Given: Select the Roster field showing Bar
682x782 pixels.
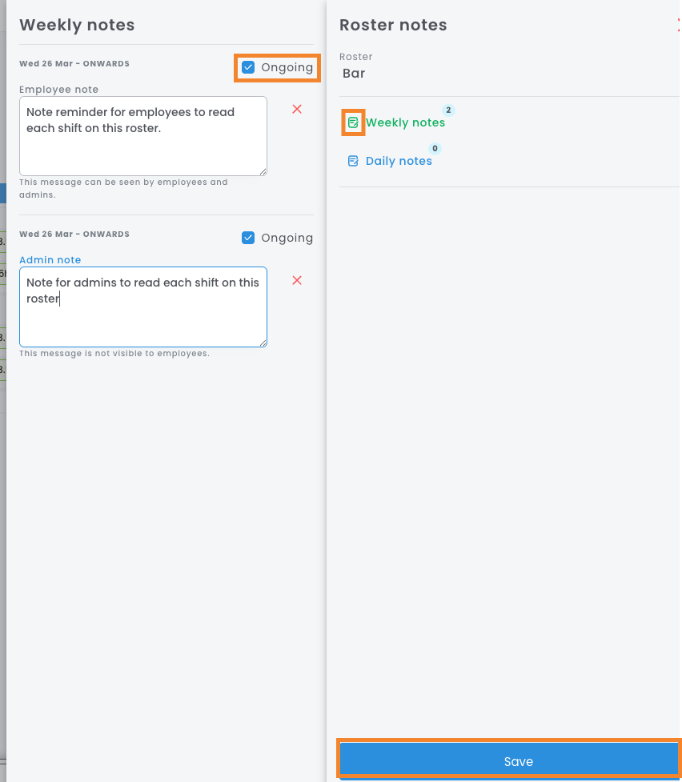Looking at the screenshot, I should tap(354, 74).
